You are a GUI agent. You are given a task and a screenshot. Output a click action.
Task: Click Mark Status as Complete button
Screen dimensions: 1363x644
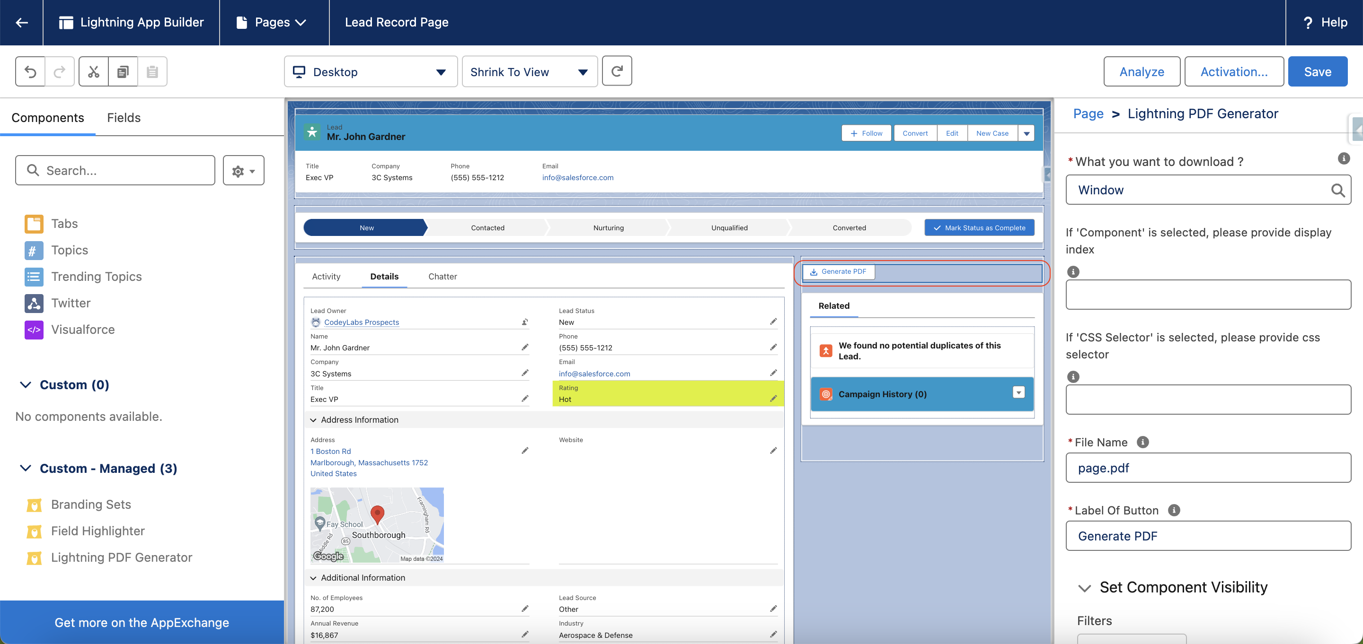pyautogui.click(x=979, y=228)
